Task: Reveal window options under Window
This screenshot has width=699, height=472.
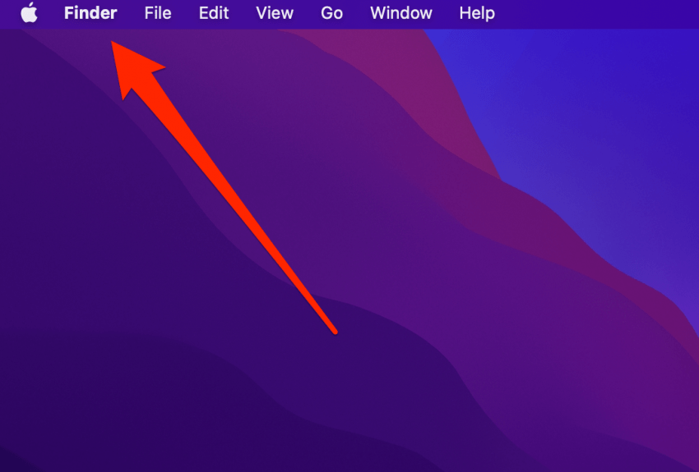Action: pos(401,13)
